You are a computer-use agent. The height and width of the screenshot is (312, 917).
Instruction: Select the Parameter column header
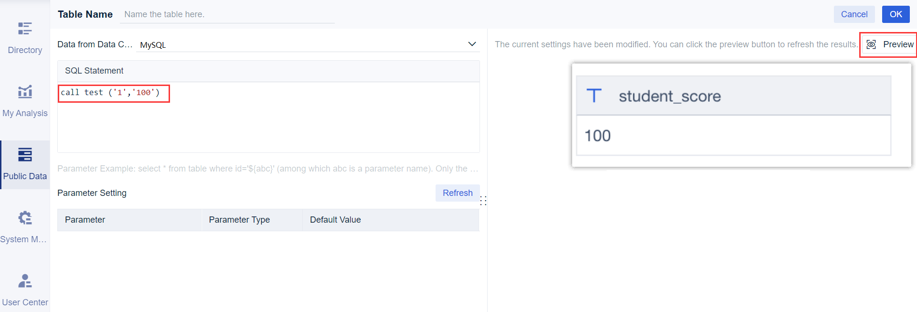tap(85, 220)
